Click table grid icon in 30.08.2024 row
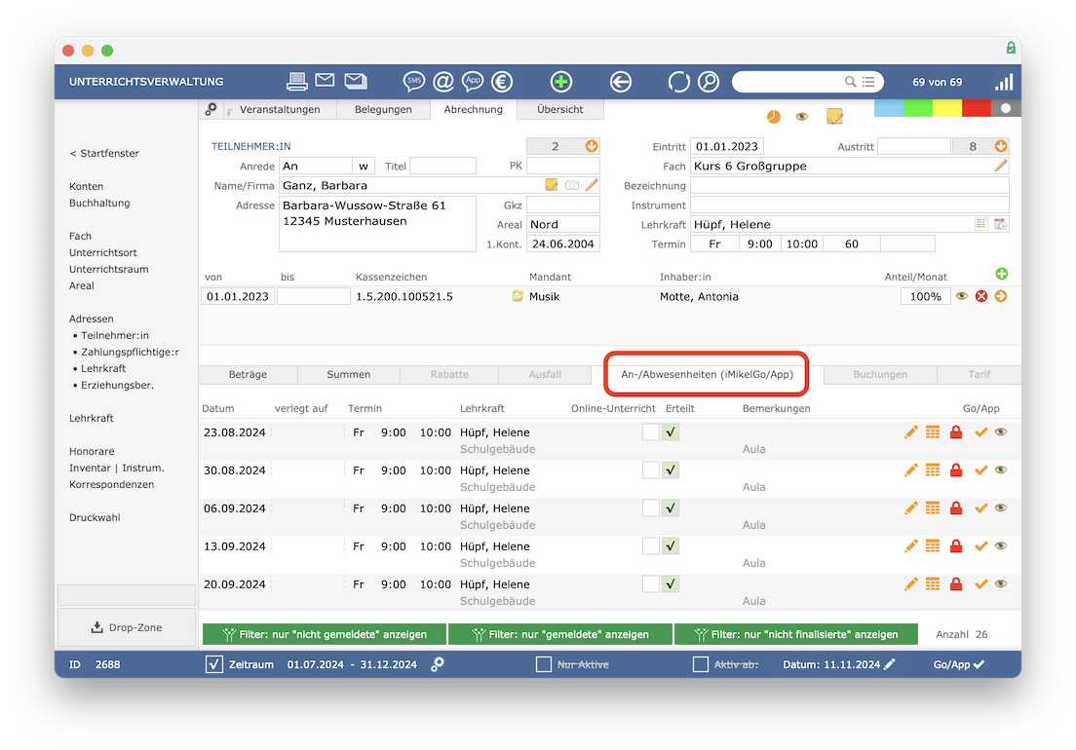This screenshot has width=1076, height=750. point(933,470)
